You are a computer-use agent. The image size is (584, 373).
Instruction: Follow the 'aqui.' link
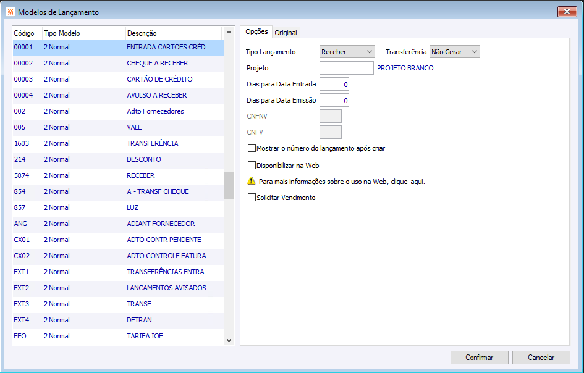(418, 182)
